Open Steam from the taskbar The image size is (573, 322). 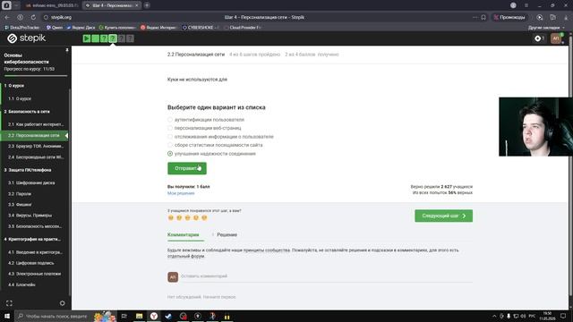point(168,316)
